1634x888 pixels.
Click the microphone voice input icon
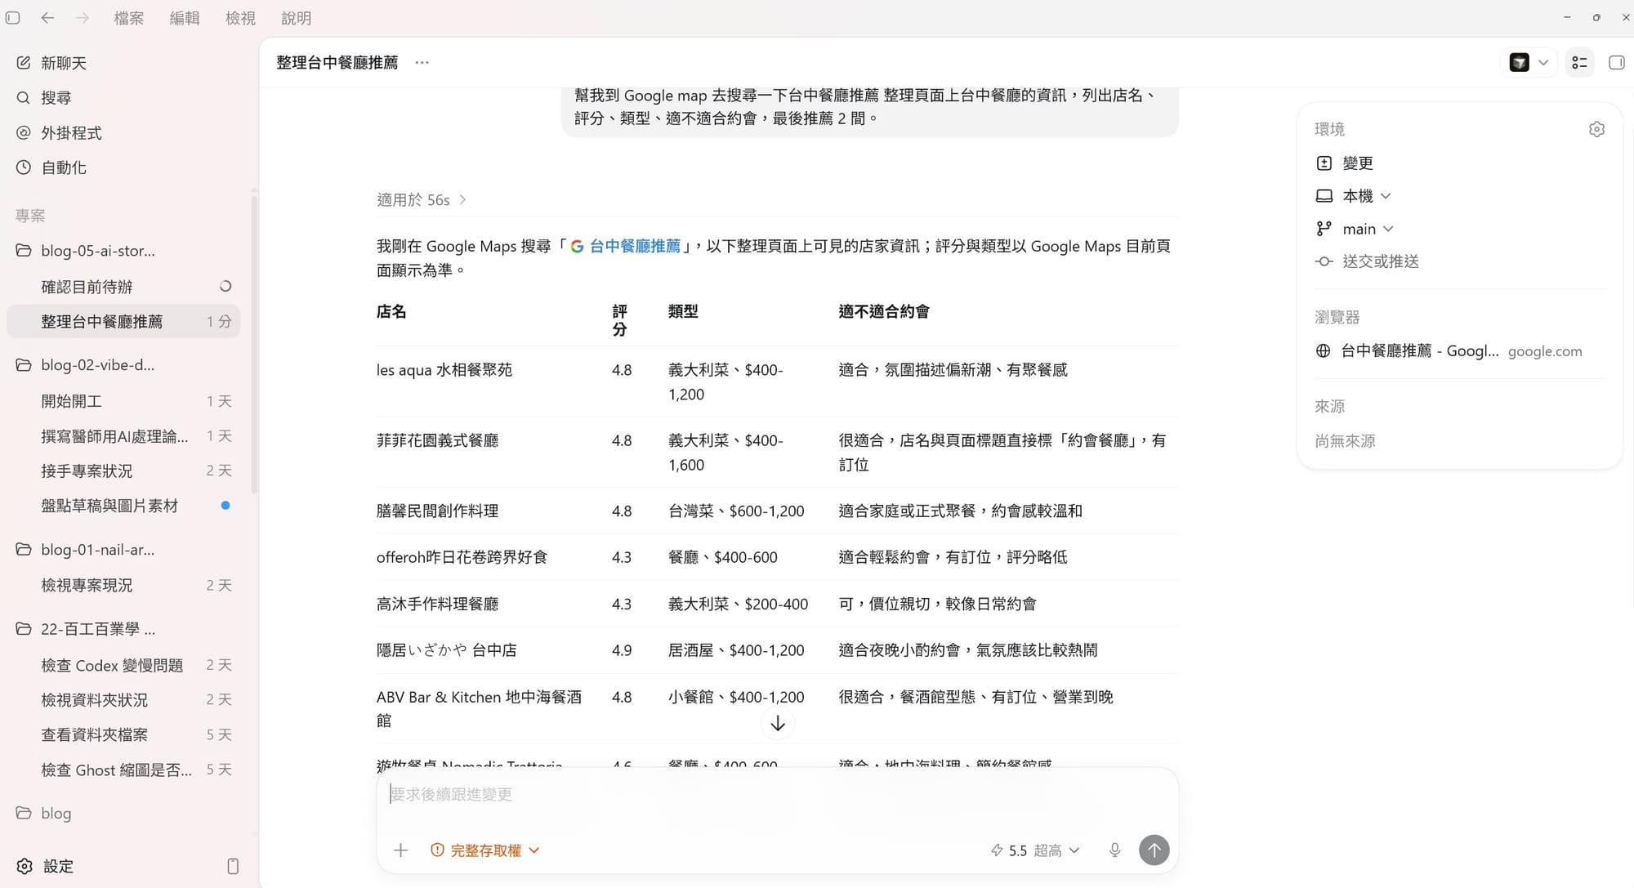[1114, 850]
